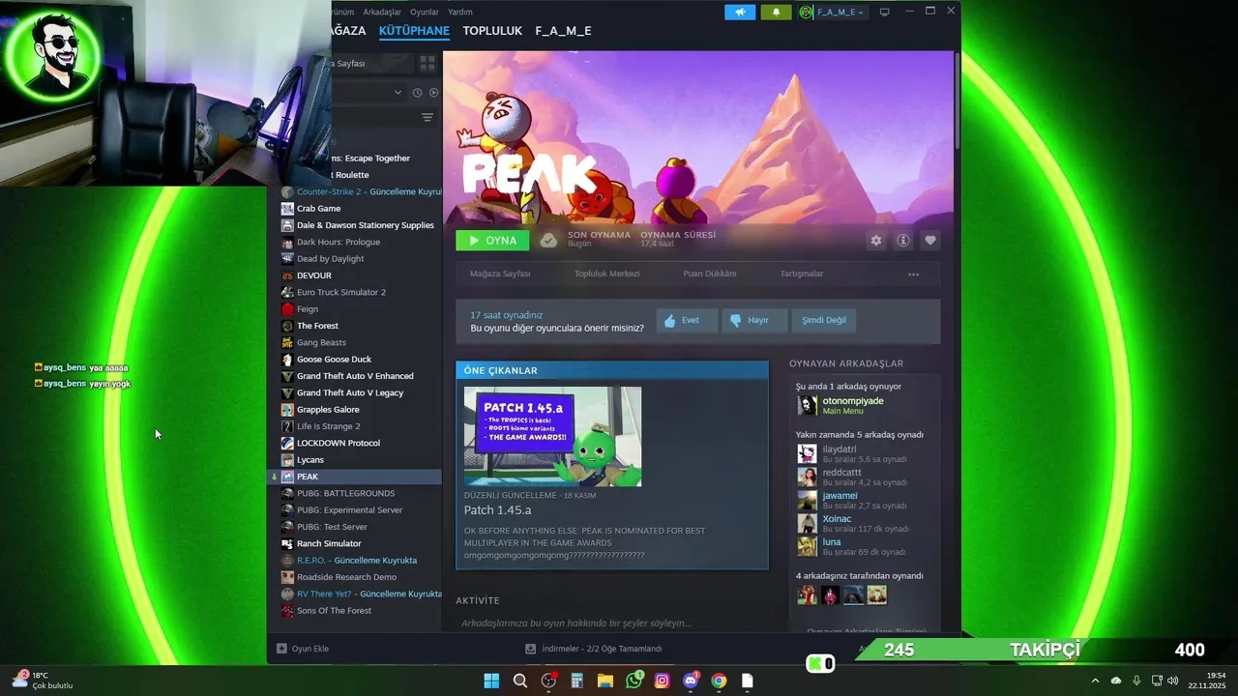
Task: Recommend the game with Evet
Action: click(x=687, y=320)
